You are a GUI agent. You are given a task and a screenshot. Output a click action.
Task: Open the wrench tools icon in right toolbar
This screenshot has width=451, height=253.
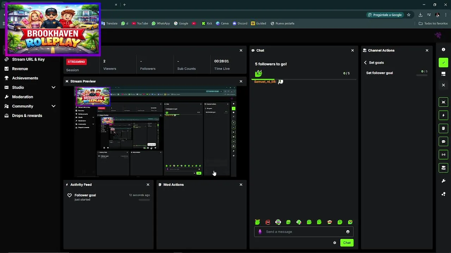[x=443, y=181]
